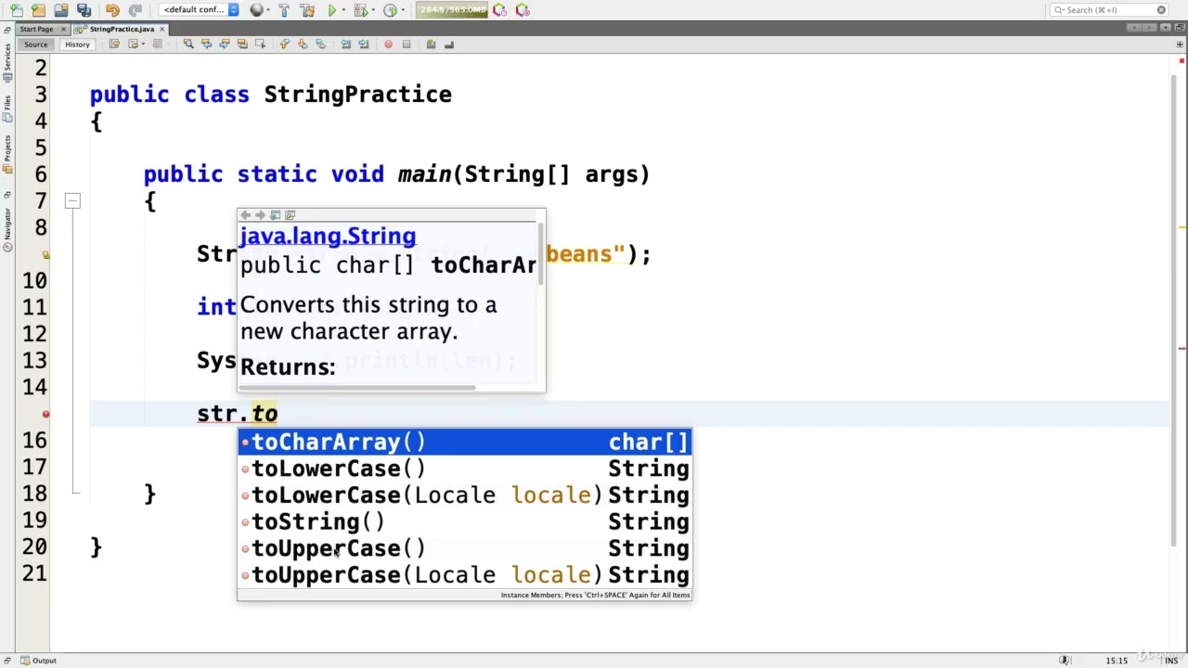Stop macro recording square icon
The width and height of the screenshot is (1188, 668).
click(406, 45)
